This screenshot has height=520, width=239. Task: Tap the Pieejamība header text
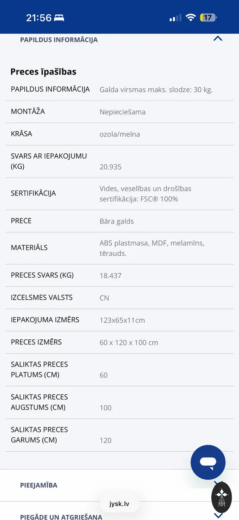coord(39,485)
